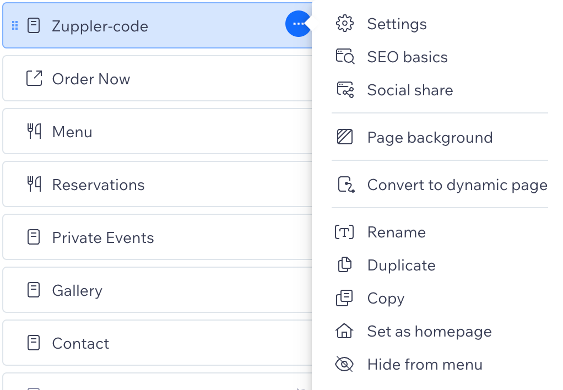Click the house icon for homepage

point(344,331)
